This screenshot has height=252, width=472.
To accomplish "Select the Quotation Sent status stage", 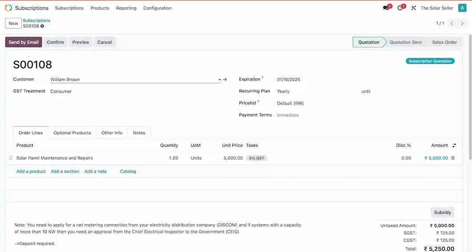I will tap(405, 42).
